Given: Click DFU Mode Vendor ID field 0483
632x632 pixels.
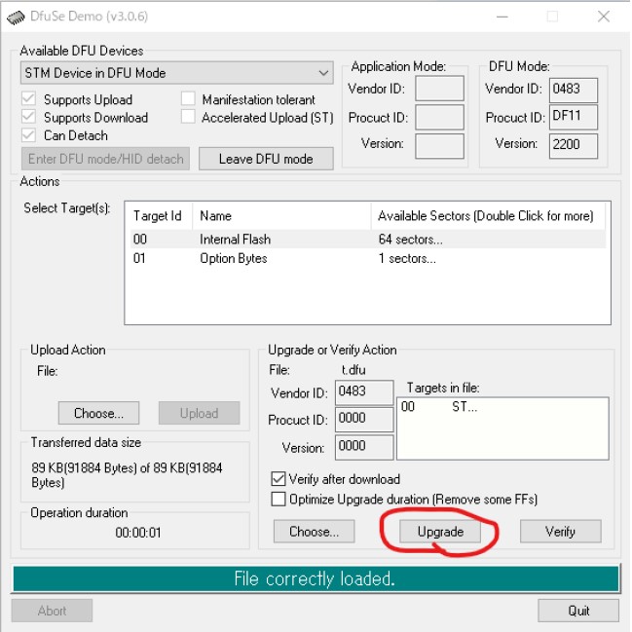Looking at the screenshot, I should pos(574,90).
